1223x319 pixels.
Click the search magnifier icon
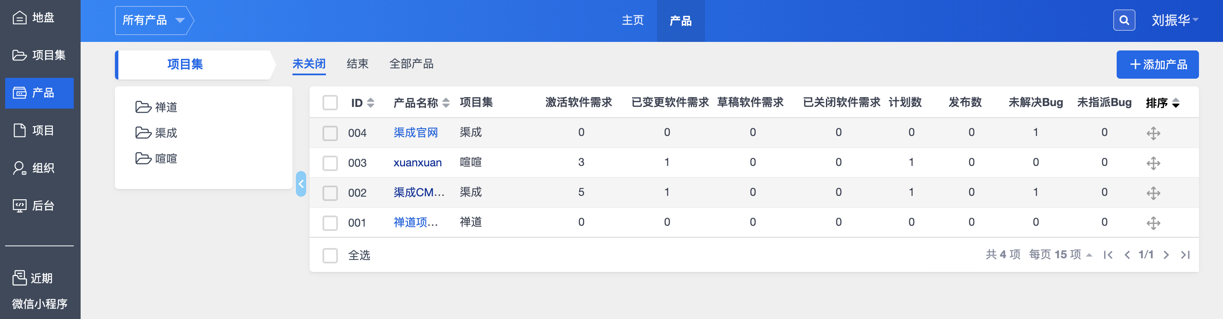pos(1124,21)
